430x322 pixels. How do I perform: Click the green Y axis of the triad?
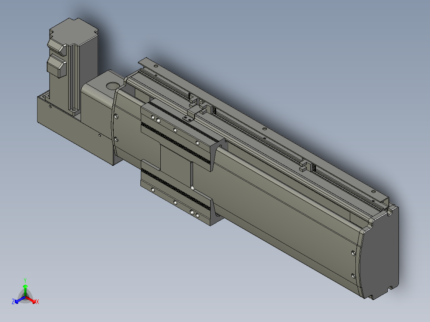pyautogui.click(x=25, y=289)
